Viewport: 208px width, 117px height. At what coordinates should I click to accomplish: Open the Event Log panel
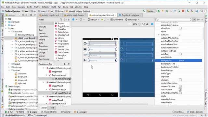point(178,112)
